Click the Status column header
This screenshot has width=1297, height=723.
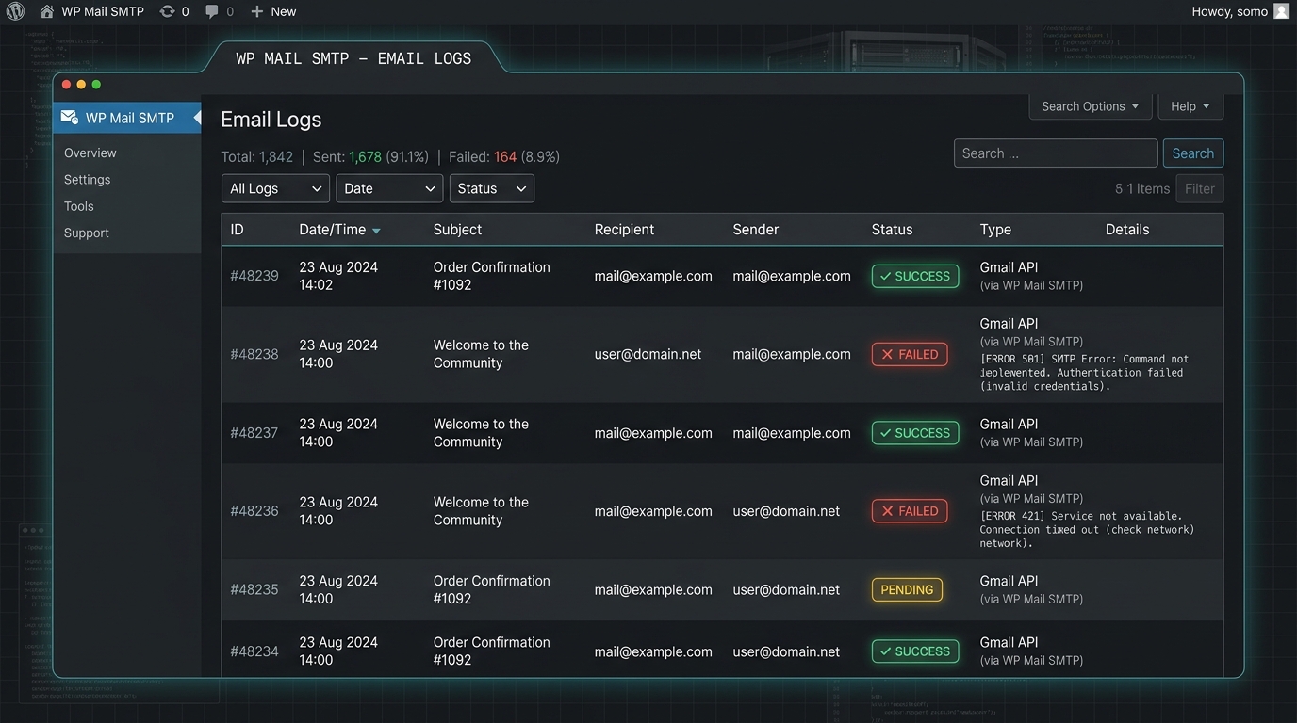click(893, 230)
